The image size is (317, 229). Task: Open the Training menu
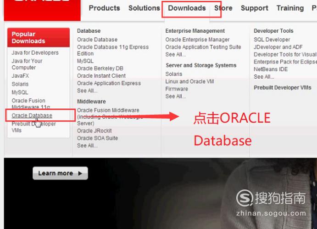[290, 8]
